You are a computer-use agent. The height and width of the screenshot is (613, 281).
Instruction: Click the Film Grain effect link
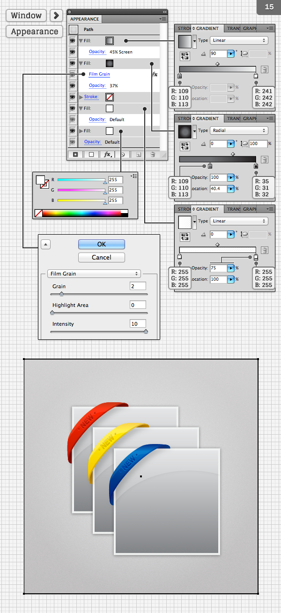pos(99,75)
